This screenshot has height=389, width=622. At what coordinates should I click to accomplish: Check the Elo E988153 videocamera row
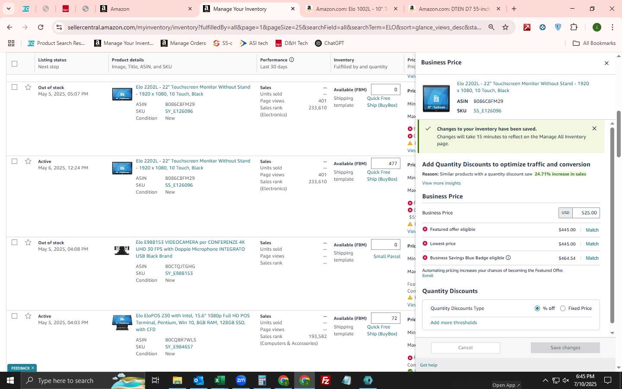[14, 242]
